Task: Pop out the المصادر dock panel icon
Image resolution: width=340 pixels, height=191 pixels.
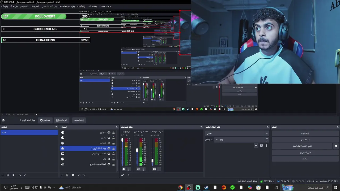Action: 117,127
